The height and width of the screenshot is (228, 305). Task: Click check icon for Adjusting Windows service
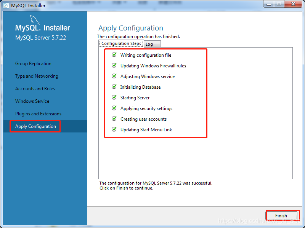(114, 76)
